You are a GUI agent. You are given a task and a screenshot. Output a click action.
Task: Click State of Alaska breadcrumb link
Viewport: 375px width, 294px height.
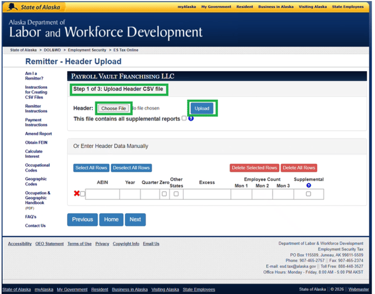coord(23,50)
